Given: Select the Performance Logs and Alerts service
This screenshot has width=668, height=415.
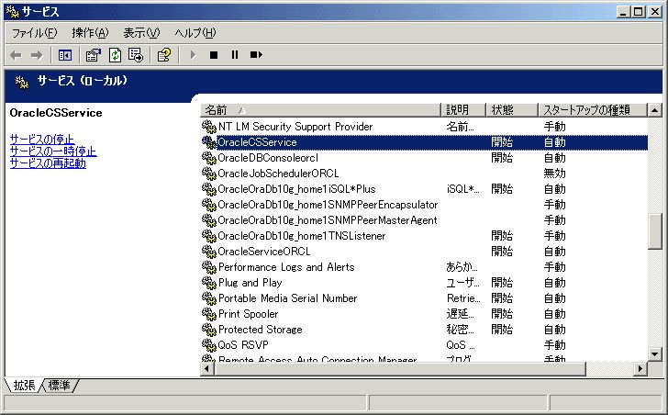Looking at the screenshot, I should click(x=286, y=267).
